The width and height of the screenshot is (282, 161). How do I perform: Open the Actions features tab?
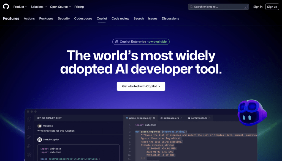(29, 18)
